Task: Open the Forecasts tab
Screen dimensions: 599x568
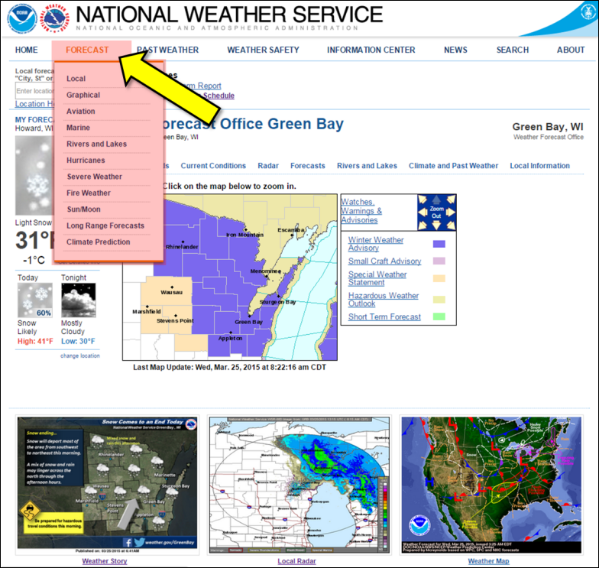Action: coord(307,165)
